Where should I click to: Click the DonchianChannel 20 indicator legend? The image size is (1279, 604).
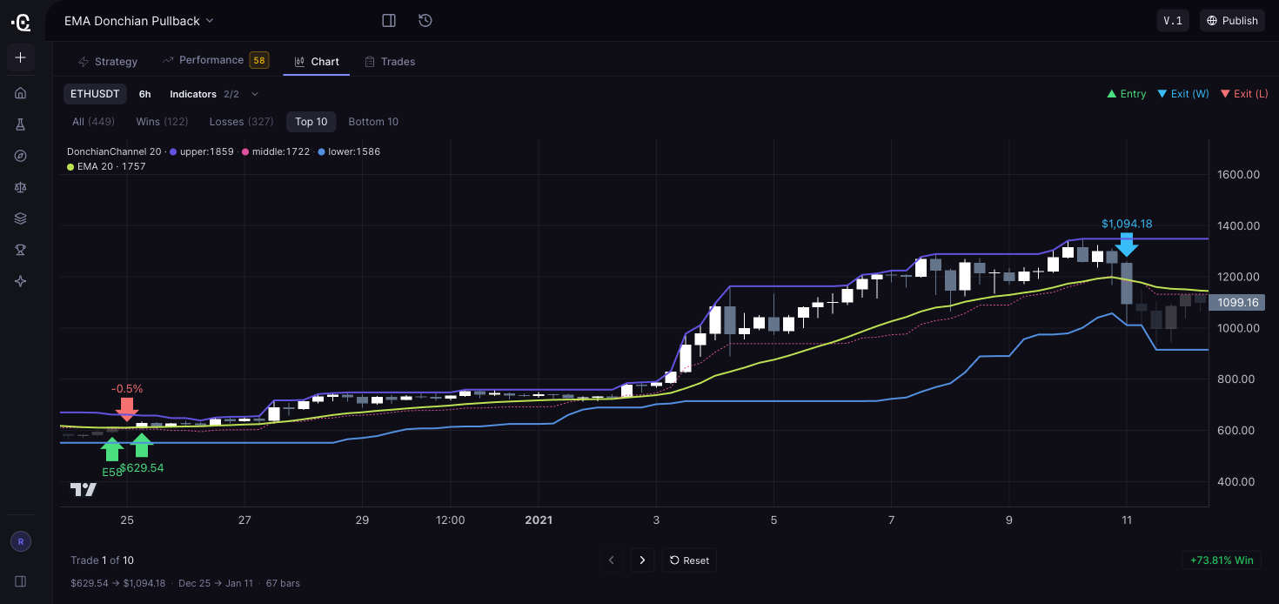coord(114,151)
